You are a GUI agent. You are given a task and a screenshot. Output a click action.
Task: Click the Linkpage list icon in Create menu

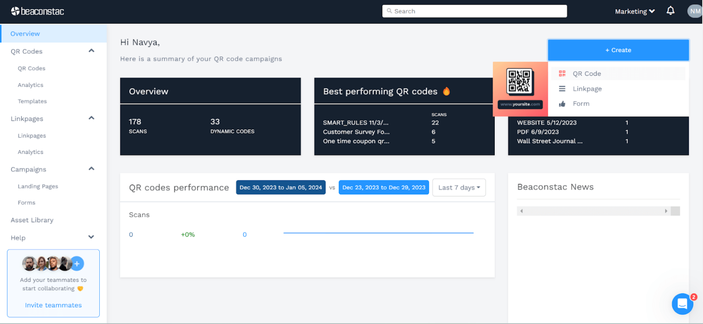click(x=562, y=89)
